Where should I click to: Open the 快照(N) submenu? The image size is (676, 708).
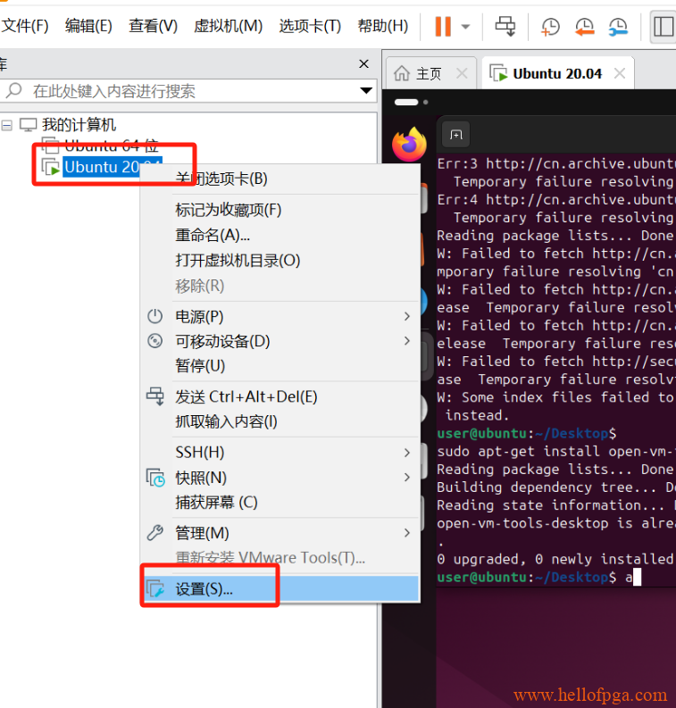(x=280, y=478)
